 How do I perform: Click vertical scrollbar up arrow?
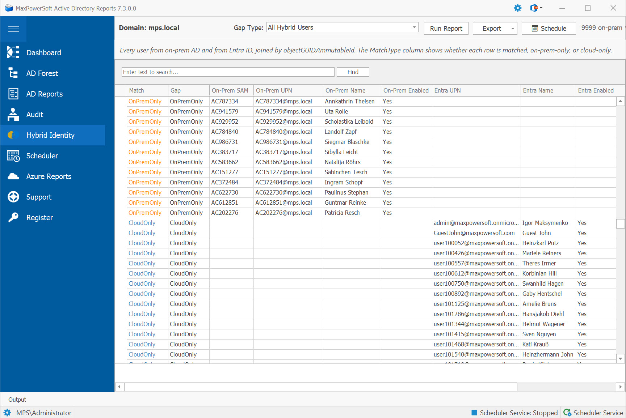tap(620, 101)
